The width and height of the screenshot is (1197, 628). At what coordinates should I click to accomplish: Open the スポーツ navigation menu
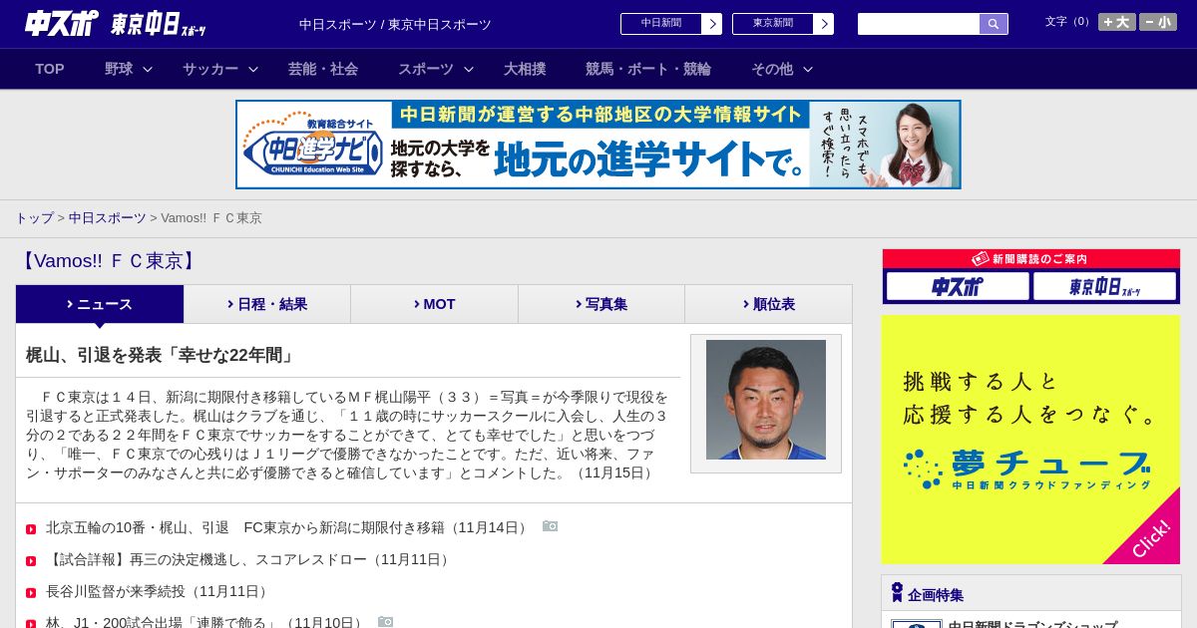pyautogui.click(x=426, y=69)
